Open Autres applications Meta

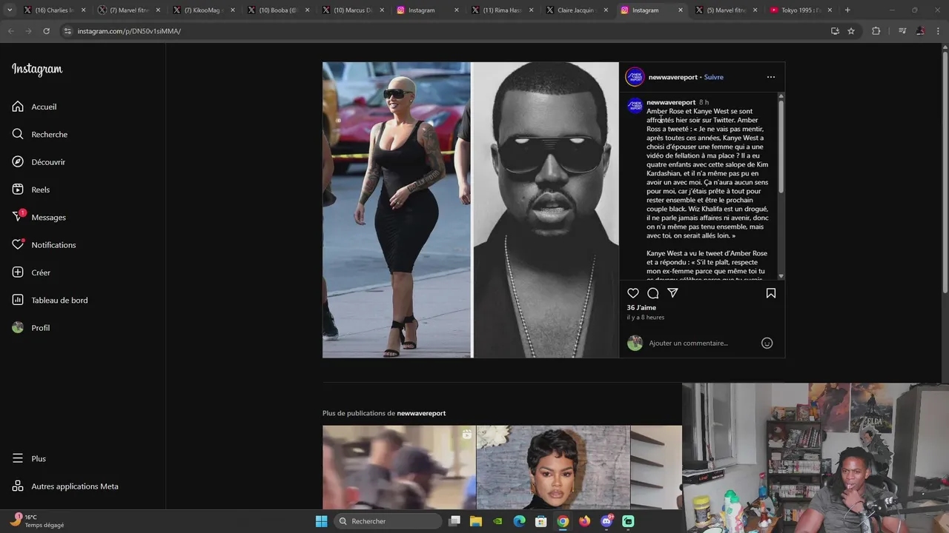(x=65, y=486)
